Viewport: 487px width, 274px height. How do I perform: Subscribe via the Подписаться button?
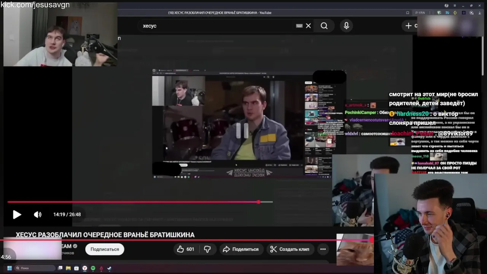click(x=105, y=249)
